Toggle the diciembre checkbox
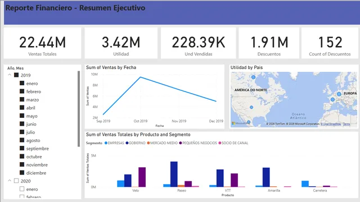 point(22,172)
